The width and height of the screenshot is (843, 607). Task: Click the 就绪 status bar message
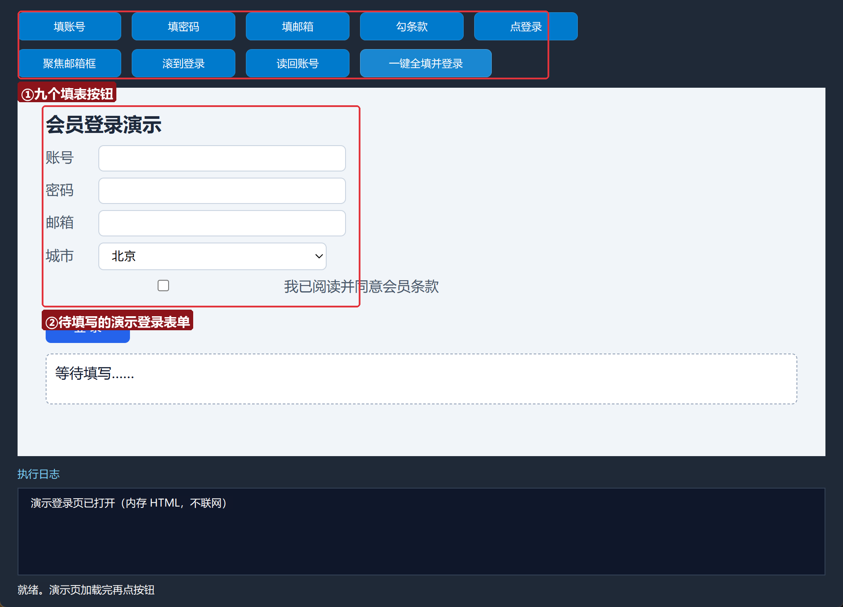click(x=86, y=590)
